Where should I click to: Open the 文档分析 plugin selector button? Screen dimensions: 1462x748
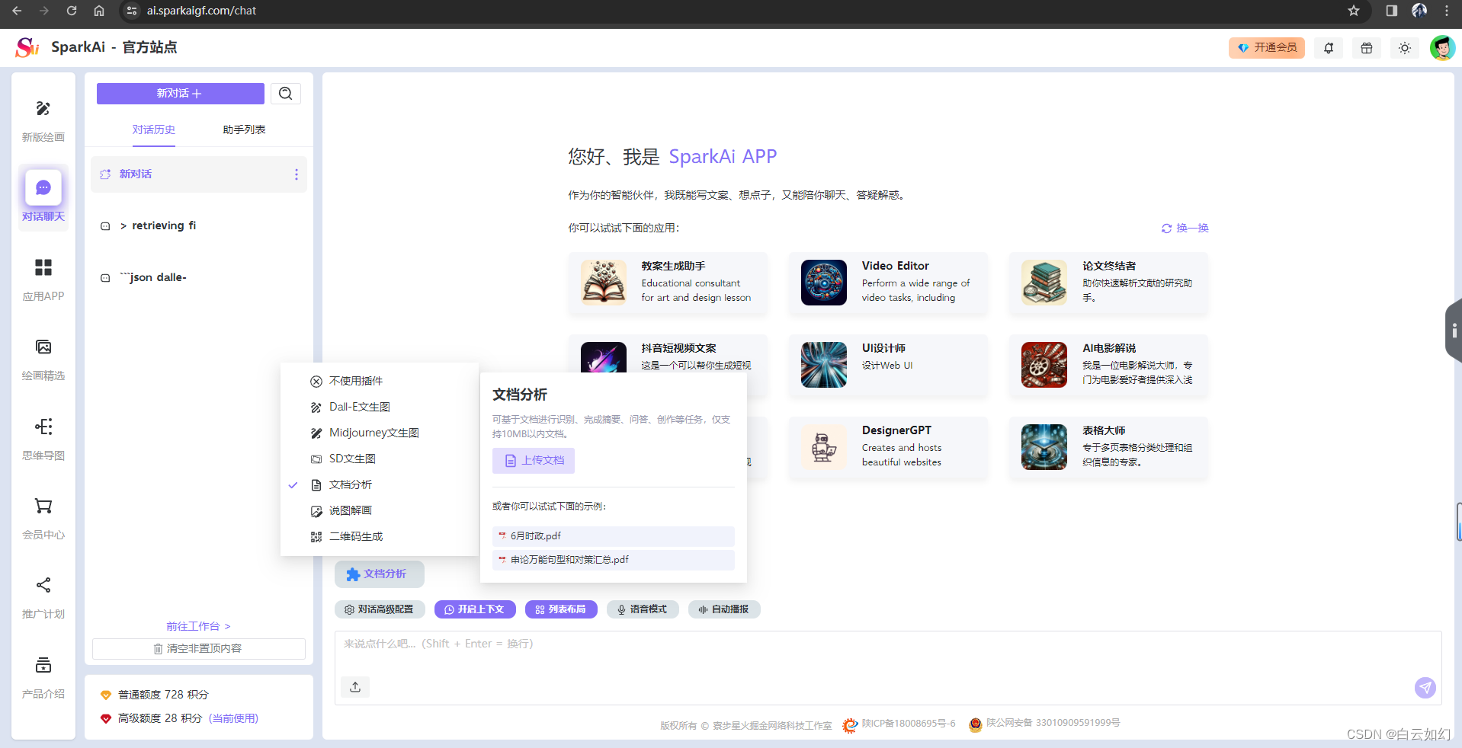click(x=379, y=574)
